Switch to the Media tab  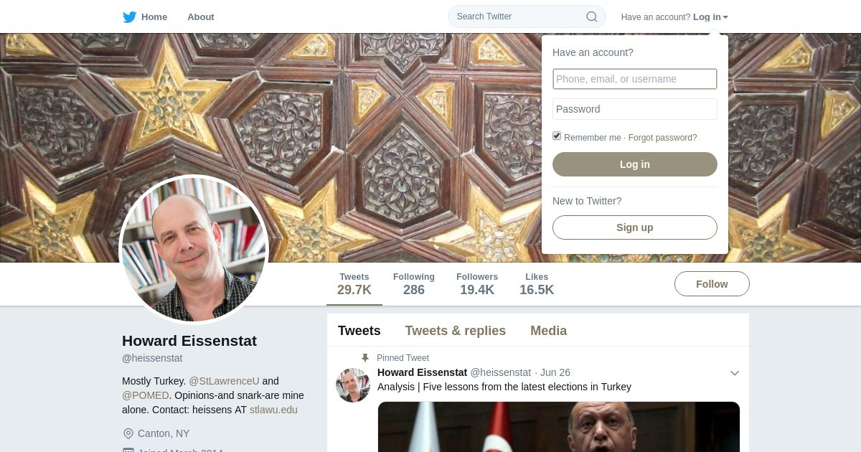(x=548, y=331)
